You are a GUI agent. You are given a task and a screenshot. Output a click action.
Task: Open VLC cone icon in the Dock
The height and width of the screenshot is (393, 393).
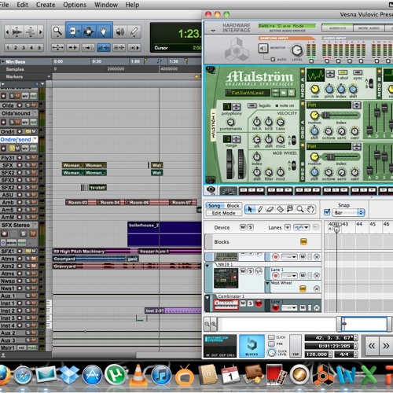(x=138, y=375)
